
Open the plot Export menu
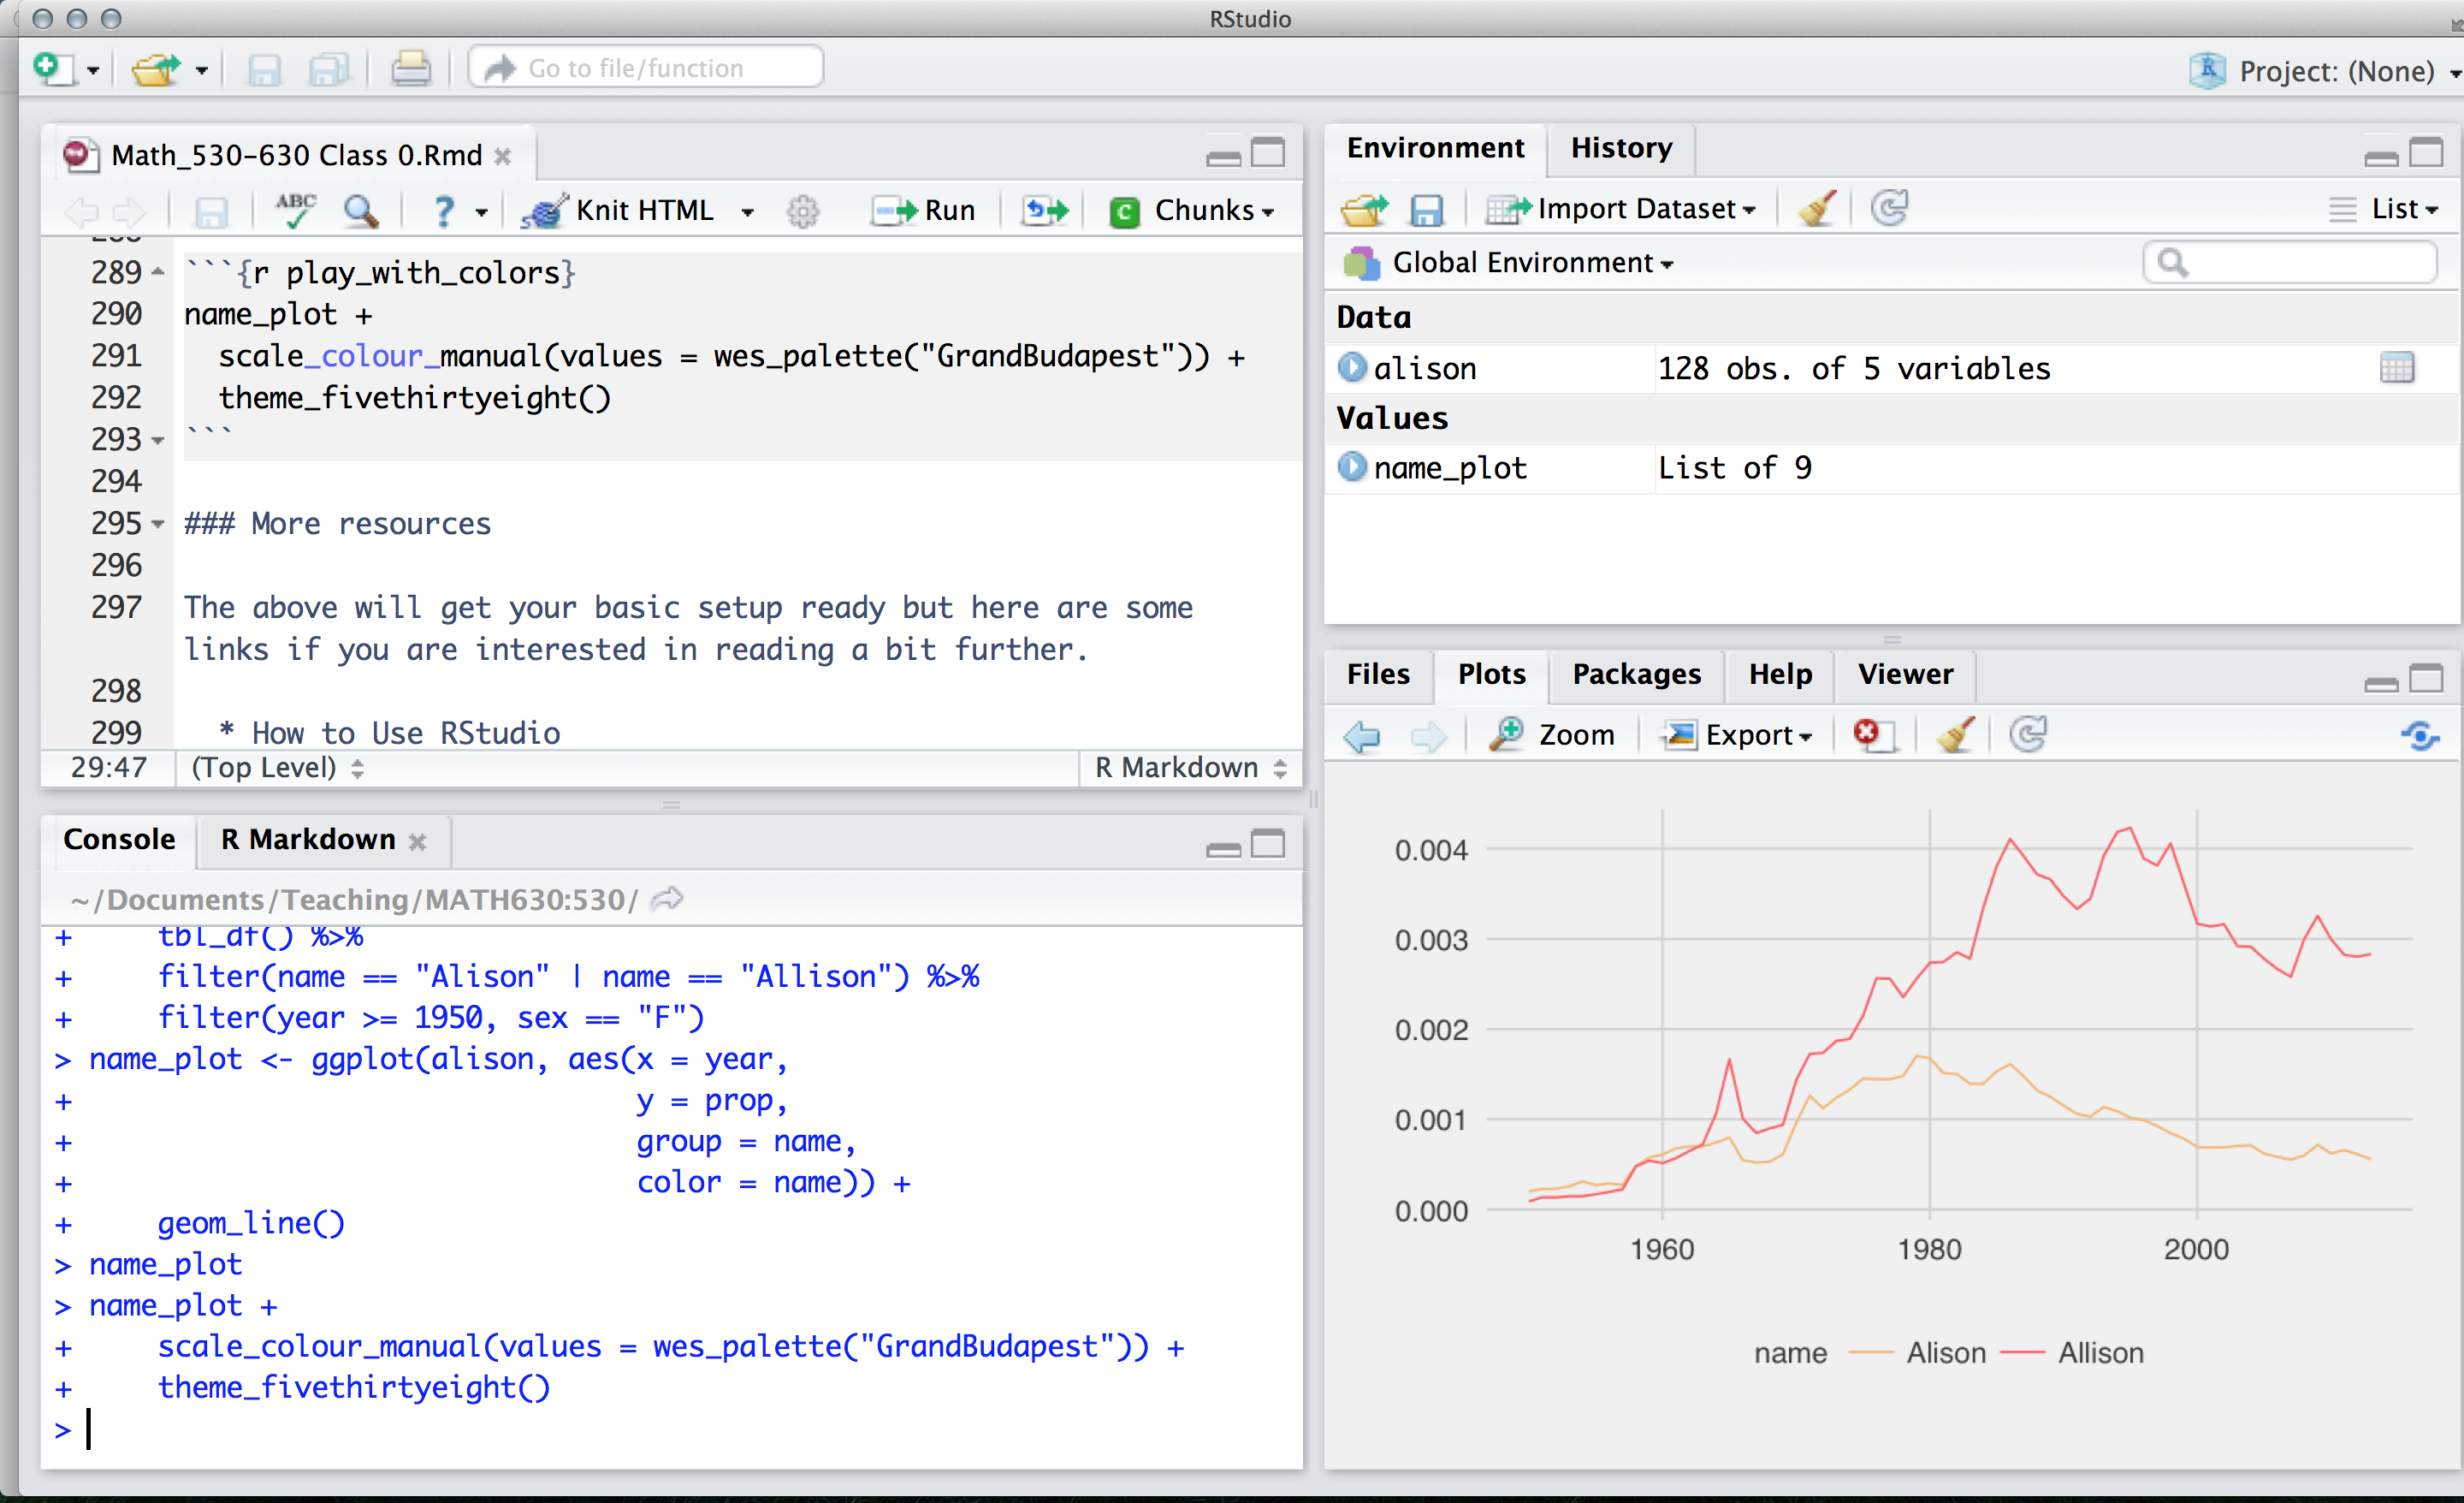1738,734
